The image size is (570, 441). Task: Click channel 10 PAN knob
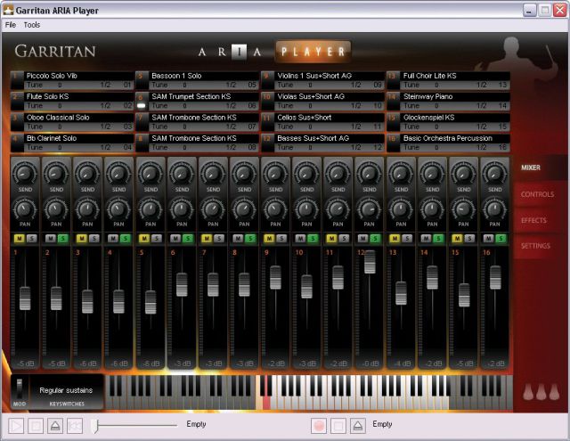point(306,209)
